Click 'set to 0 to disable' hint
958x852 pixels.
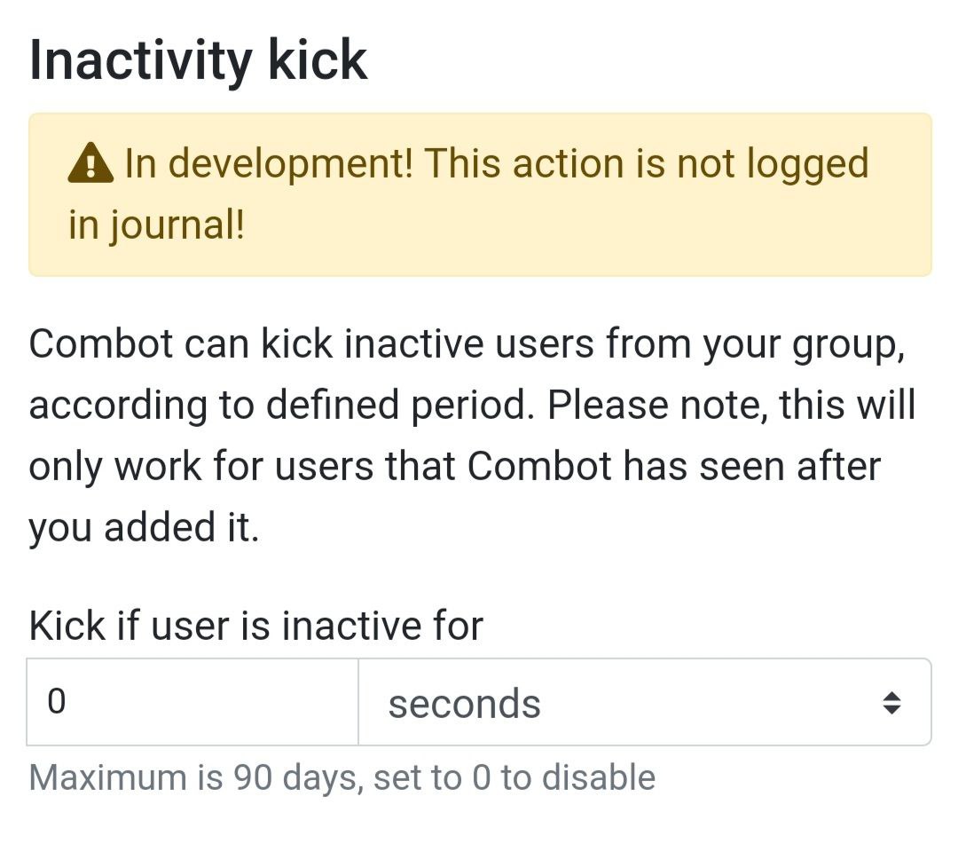(514, 778)
